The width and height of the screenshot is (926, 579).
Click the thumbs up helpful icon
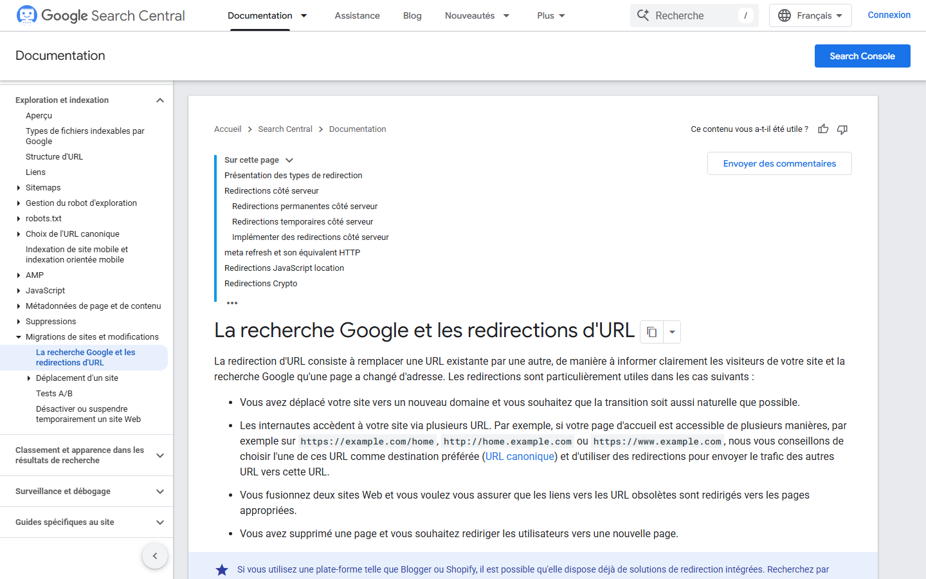tap(823, 129)
